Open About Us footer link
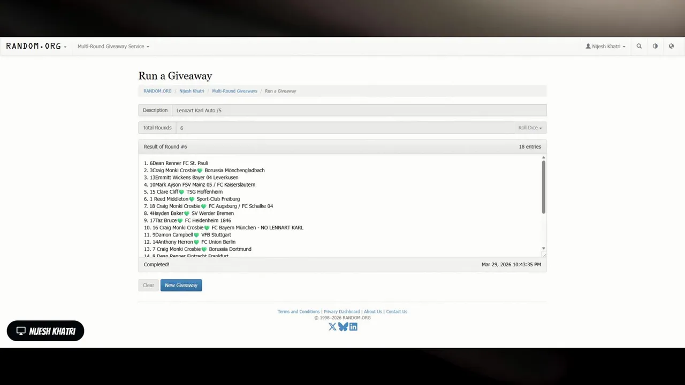 [x=373, y=312]
